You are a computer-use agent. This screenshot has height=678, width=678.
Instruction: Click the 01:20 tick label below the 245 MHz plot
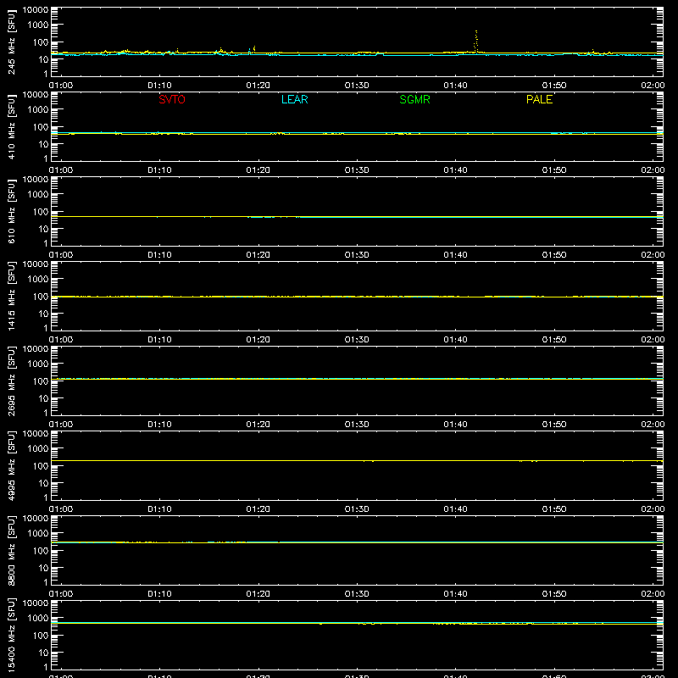258,86
